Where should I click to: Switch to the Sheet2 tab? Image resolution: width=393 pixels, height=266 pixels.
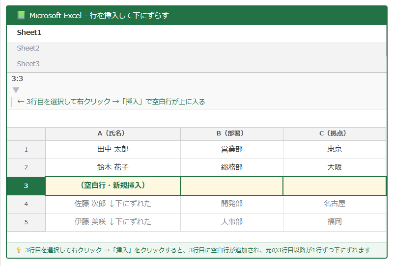28,48
